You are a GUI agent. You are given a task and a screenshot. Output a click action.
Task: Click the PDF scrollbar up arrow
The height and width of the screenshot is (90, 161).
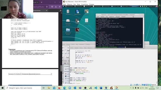pos(61,13)
